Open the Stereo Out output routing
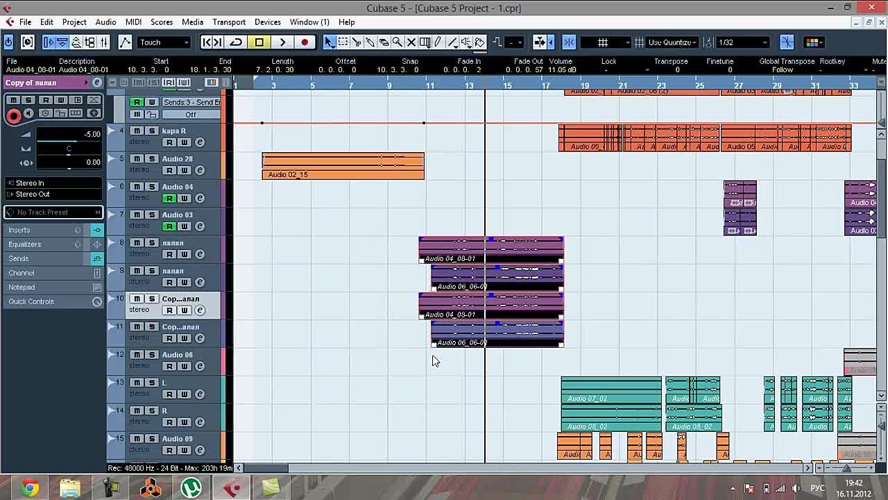Viewport: 888px width, 500px height. coord(53,194)
